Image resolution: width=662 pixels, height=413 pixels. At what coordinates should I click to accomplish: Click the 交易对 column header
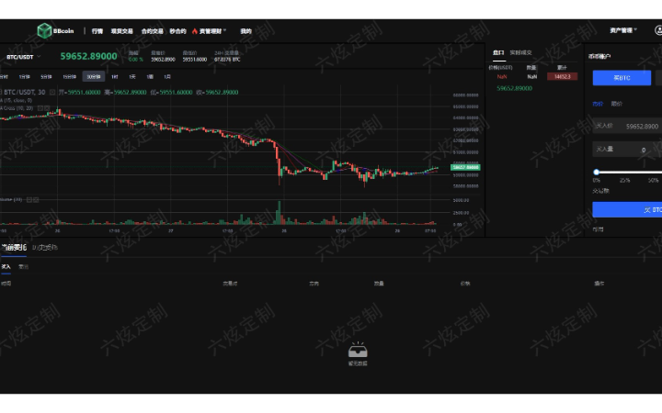pos(230,284)
